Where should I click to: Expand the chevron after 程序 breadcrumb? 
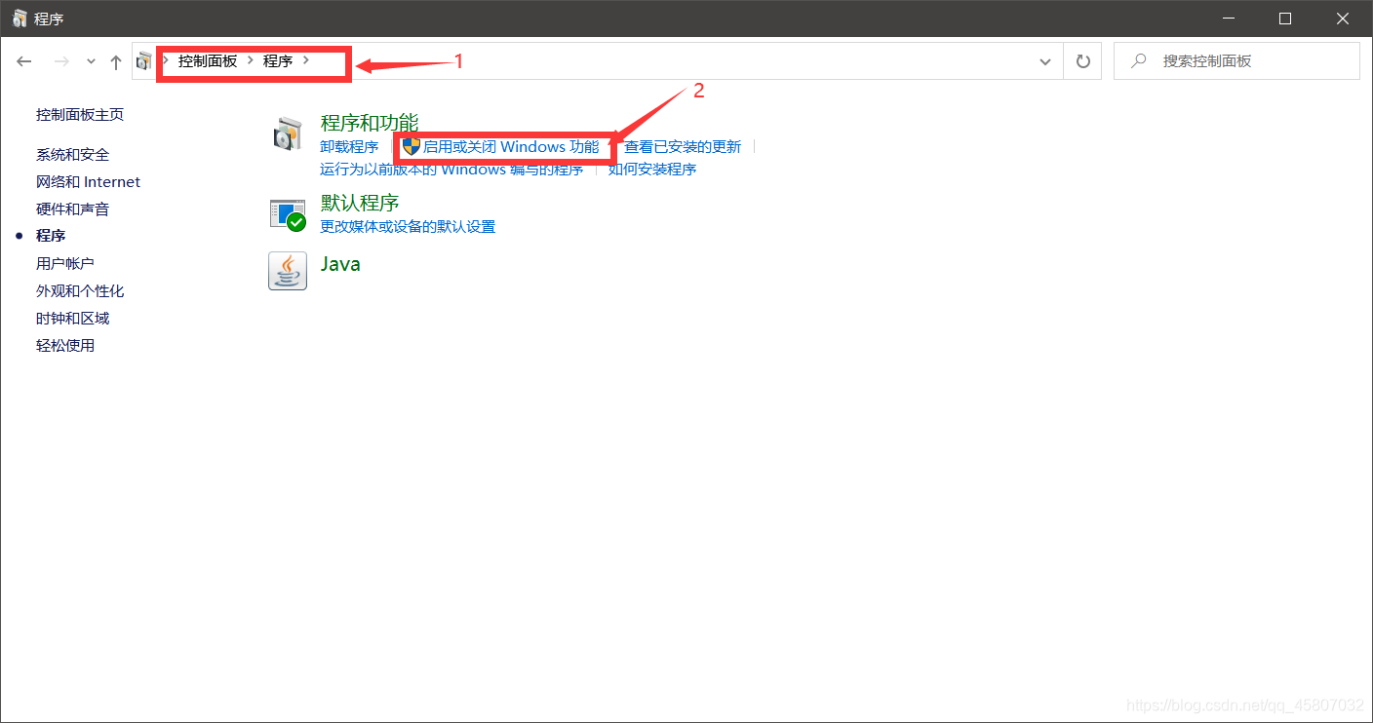pyautogui.click(x=305, y=60)
